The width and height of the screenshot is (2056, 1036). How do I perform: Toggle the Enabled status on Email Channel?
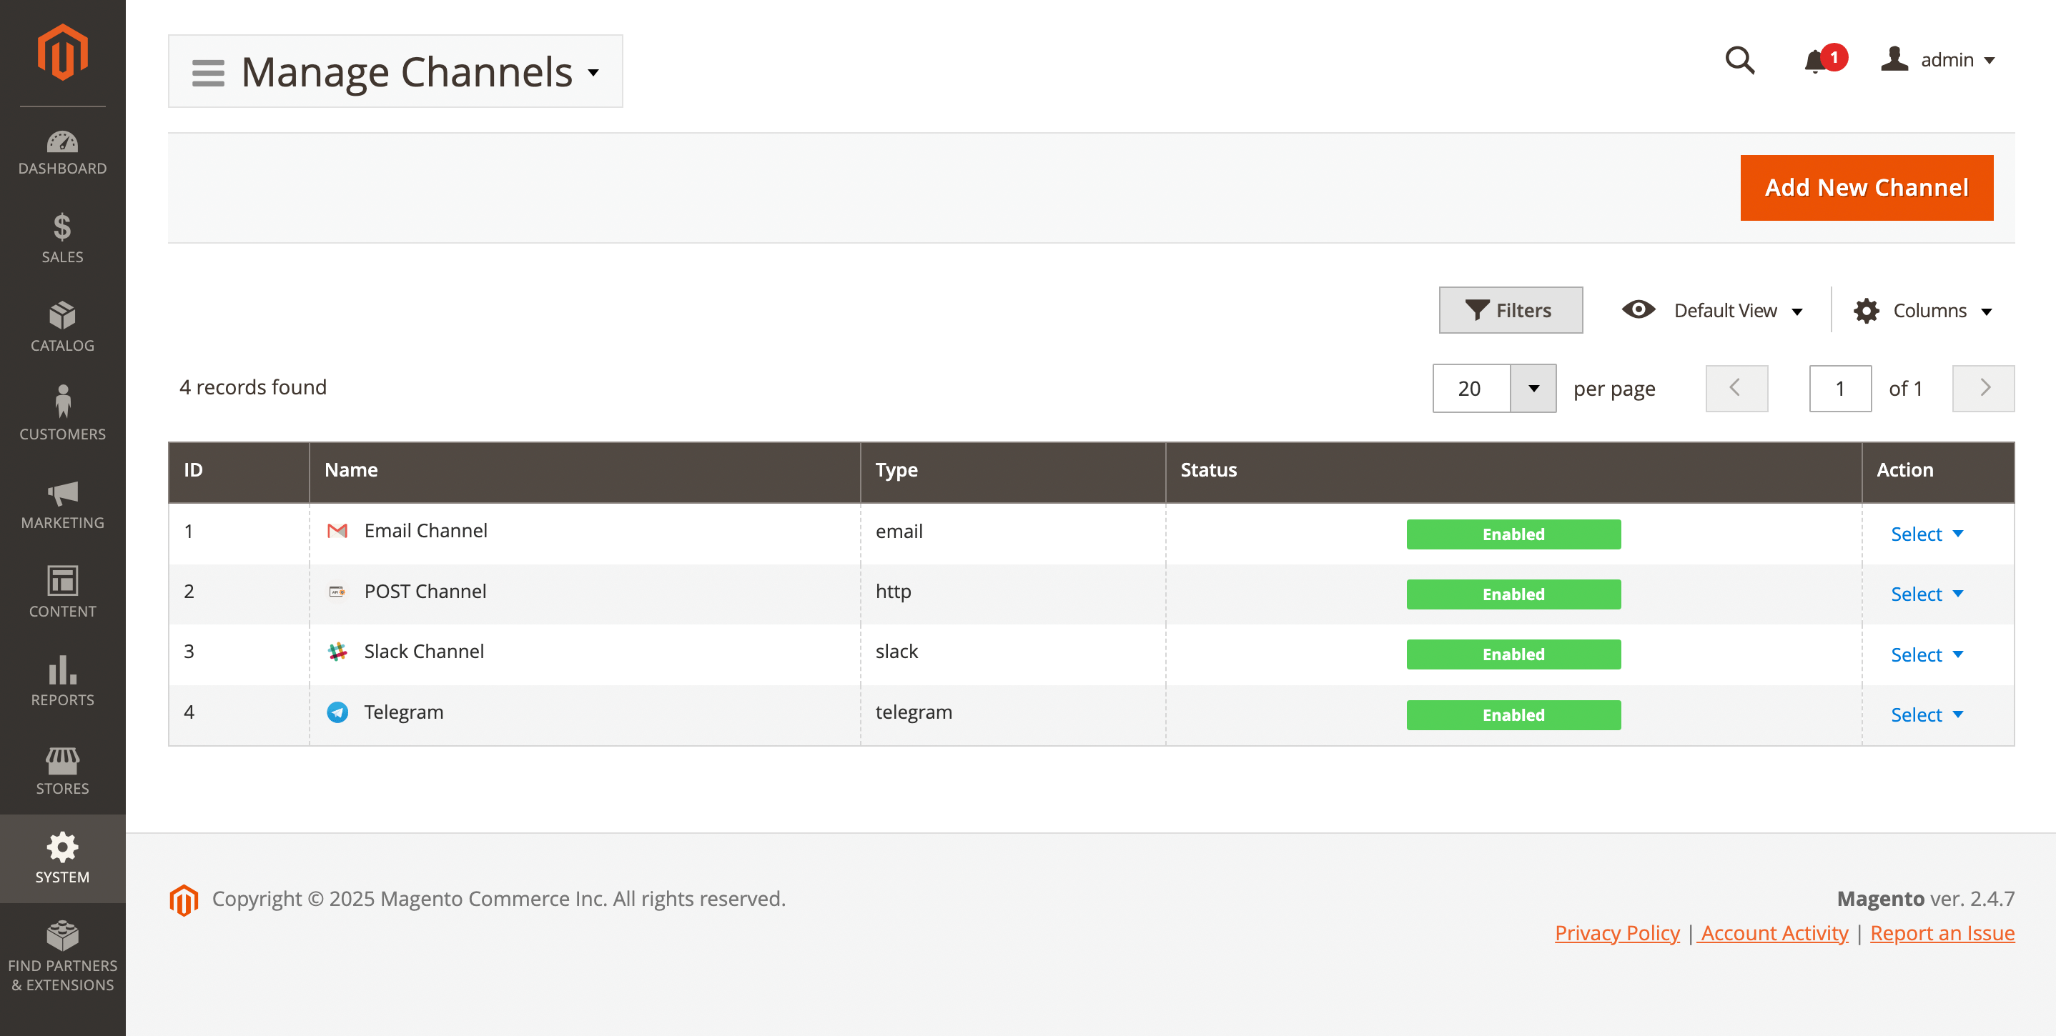(1513, 534)
